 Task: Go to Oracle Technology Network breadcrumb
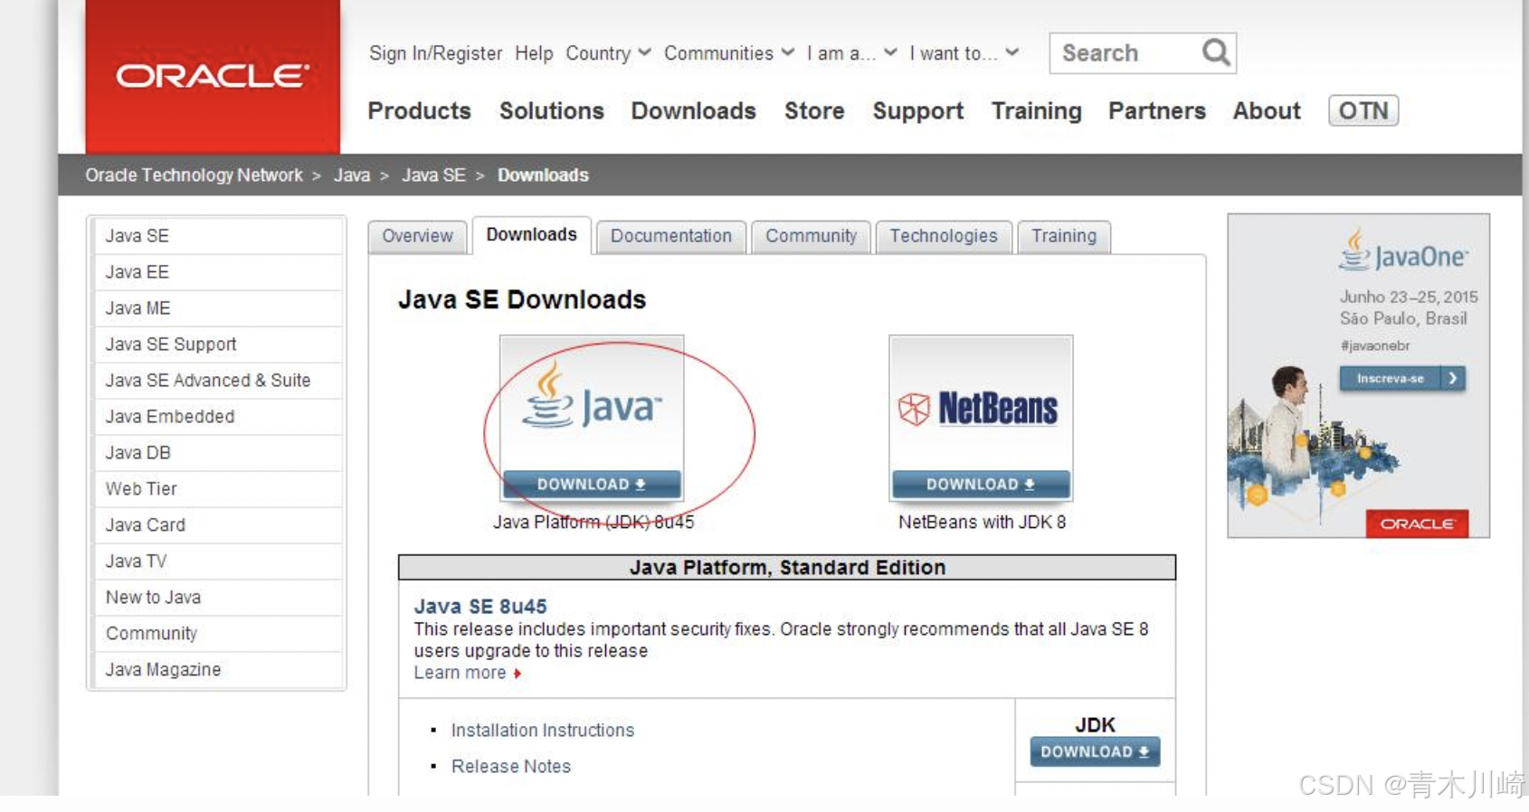coord(194,175)
